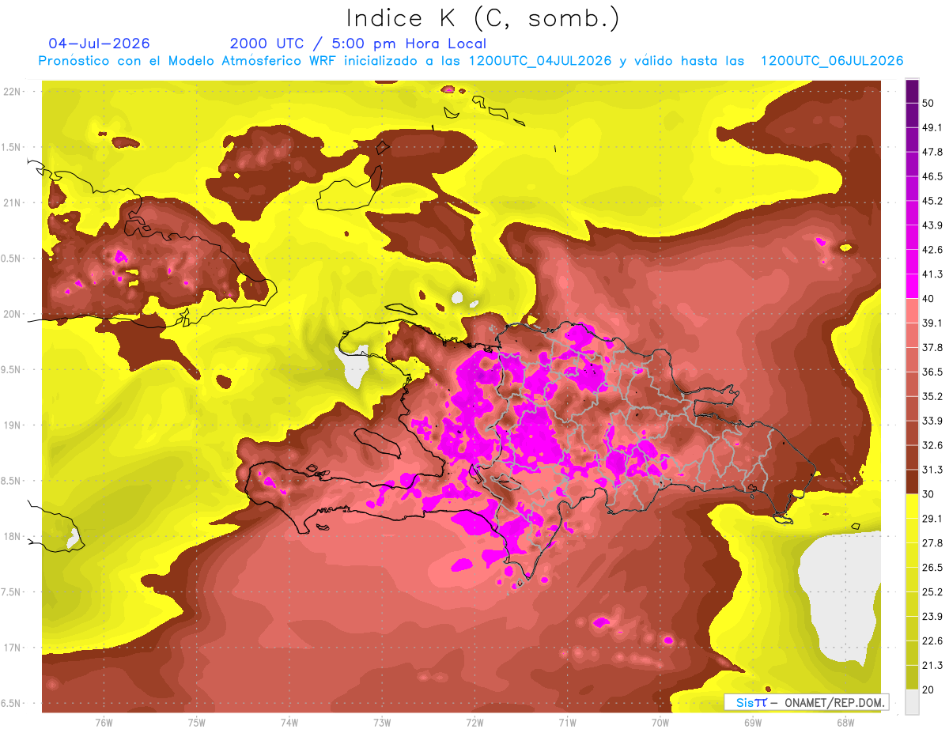Click the colorbar value label '20'
This screenshot has width=949, height=733.
(x=929, y=690)
